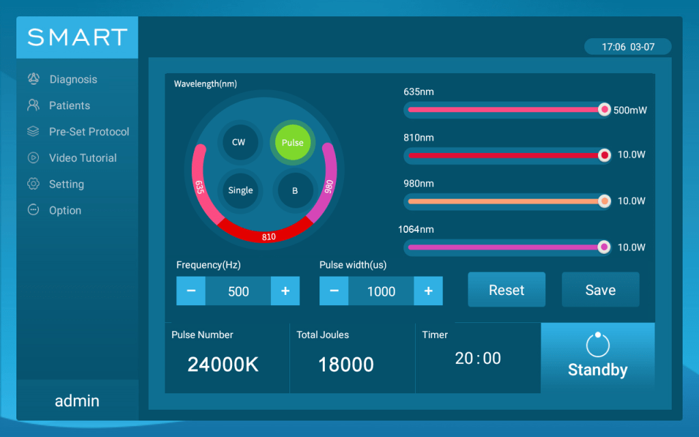This screenshot has height=437, width=699.
Task: Decrease Pulse width with minus button
Action: [x=334, y=292]
